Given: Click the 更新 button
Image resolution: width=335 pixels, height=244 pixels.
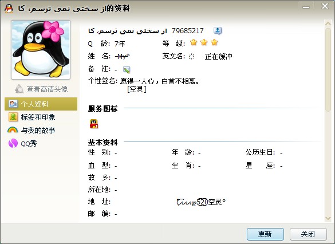Looking at the screenshot, I should (x=265, y=234).
